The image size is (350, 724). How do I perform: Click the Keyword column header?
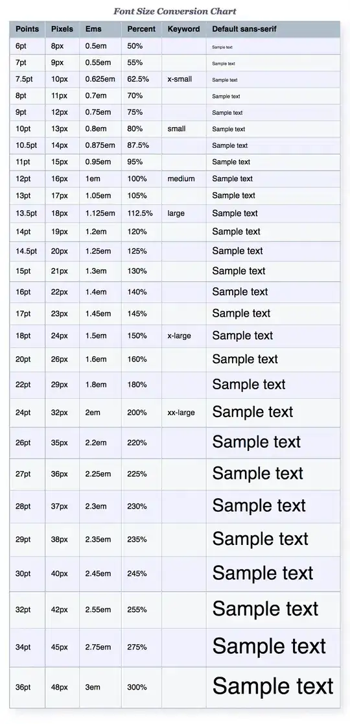click(x=183, y=29)
